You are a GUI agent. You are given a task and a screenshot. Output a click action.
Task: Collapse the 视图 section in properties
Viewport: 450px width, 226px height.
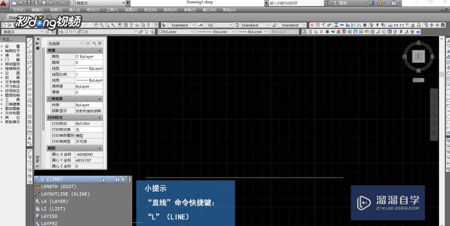pyautogui.click(x=99, y=148)
